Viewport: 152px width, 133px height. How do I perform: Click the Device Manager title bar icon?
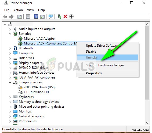point(6,3)
